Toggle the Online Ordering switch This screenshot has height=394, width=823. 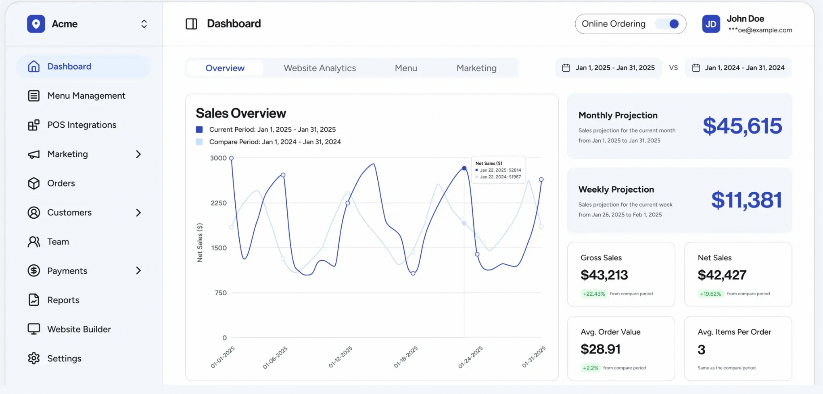[669, 24]
